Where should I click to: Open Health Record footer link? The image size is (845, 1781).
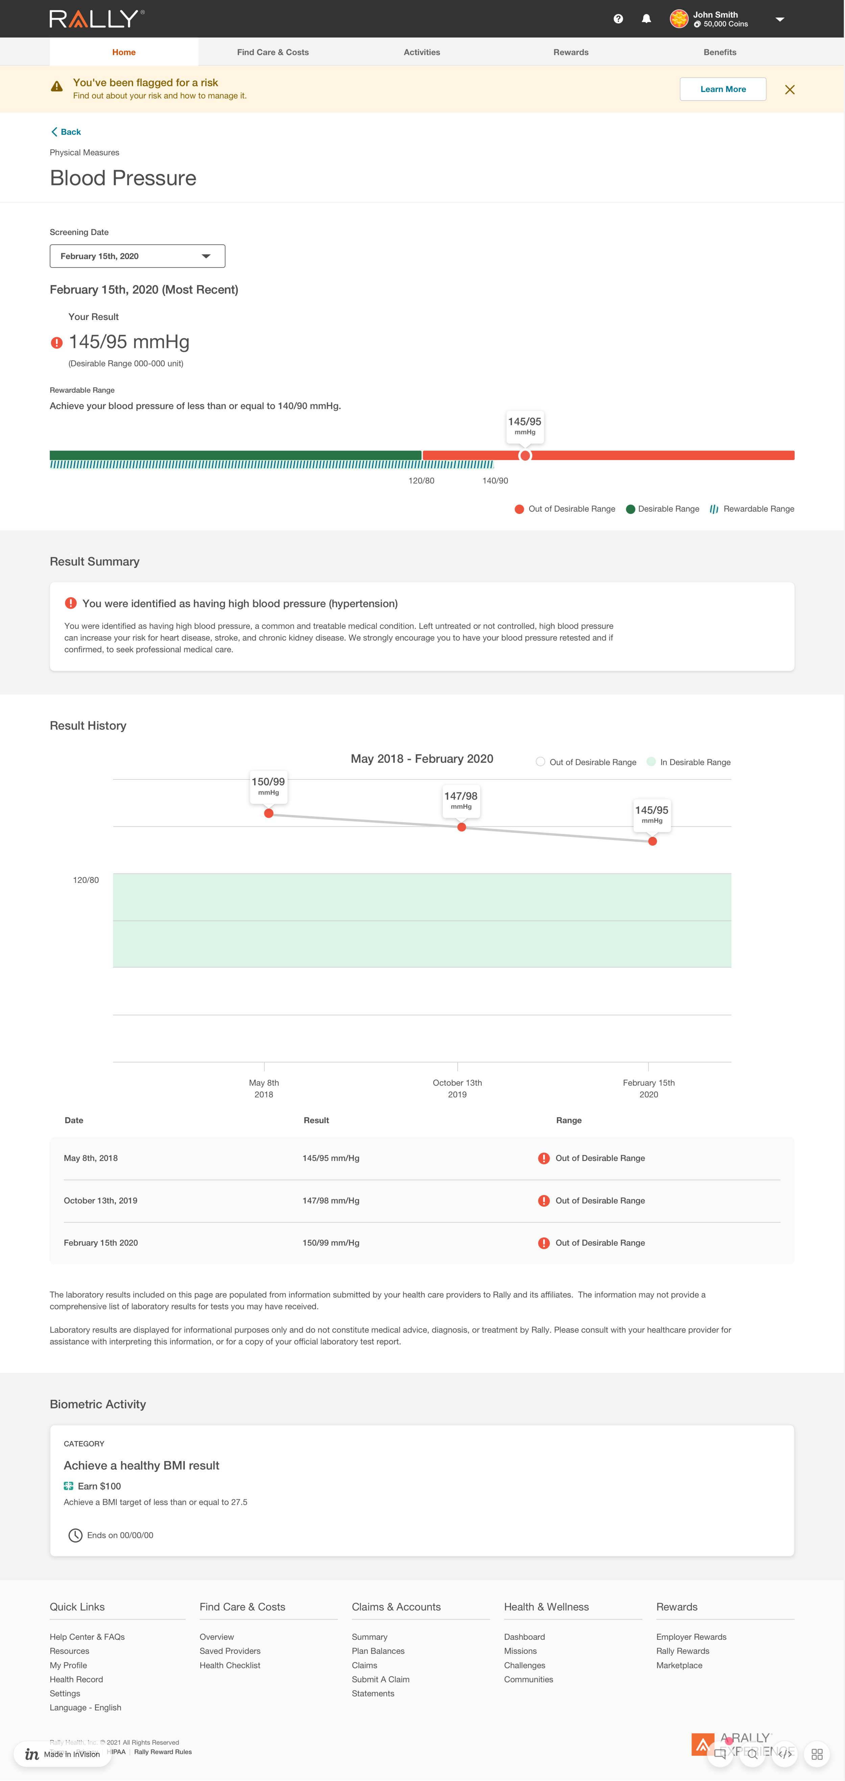(x=76, y=1680)
